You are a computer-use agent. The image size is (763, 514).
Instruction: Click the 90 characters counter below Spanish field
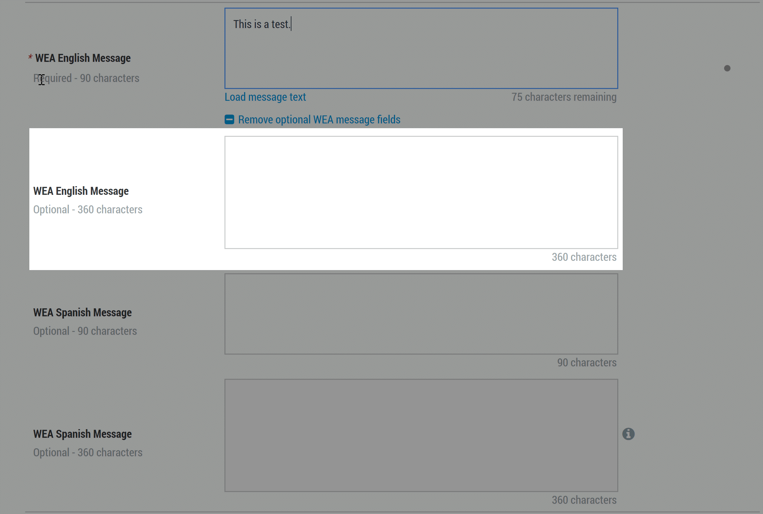click(586, 363)
